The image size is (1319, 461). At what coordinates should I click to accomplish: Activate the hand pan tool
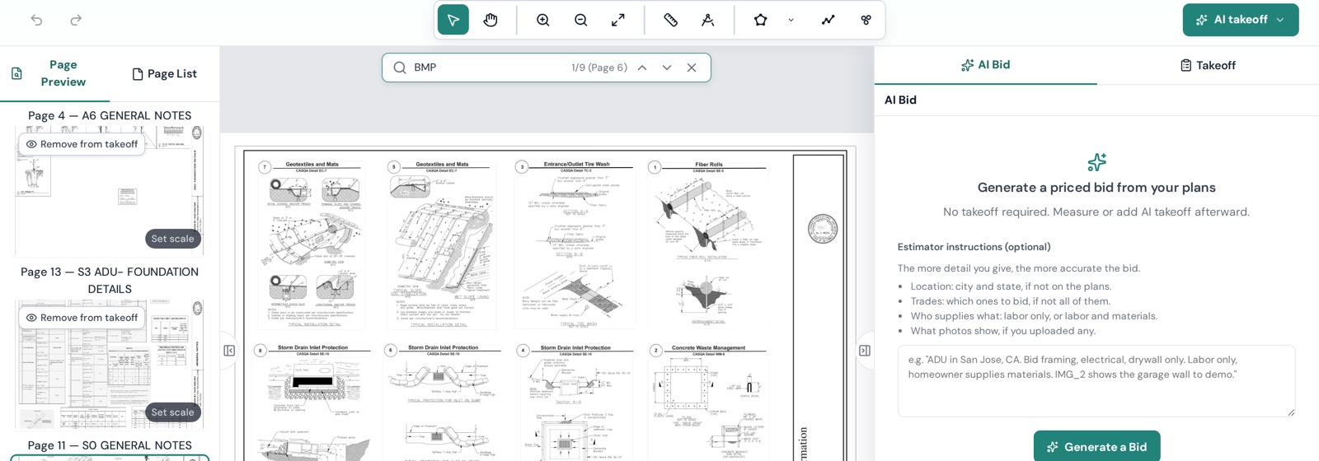point(491,20)
